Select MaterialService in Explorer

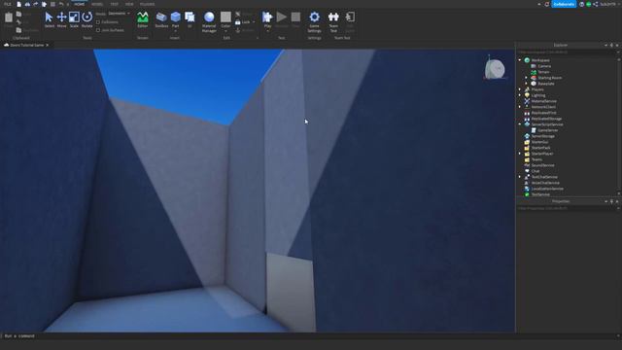pyautogui.click(x=544, y=101)
